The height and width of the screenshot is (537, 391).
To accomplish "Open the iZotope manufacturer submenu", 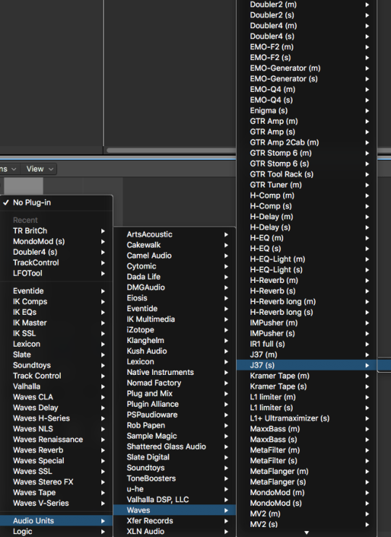I will point(175,330).
